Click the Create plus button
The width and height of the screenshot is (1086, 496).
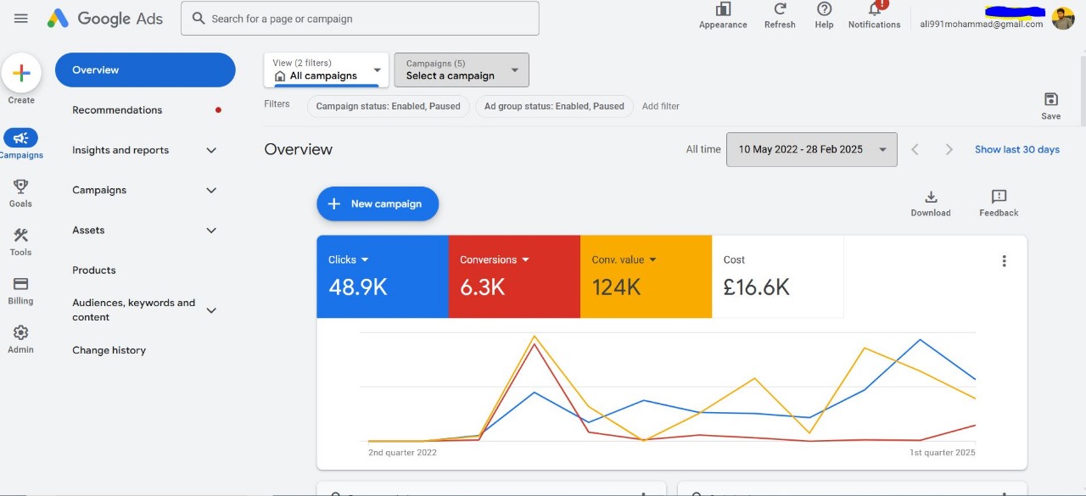pos(22,74)
